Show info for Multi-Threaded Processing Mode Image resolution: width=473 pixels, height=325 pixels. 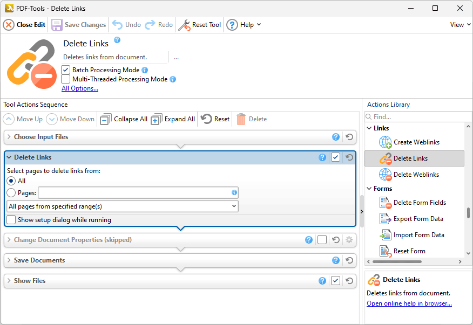point(173,79)
